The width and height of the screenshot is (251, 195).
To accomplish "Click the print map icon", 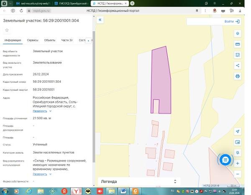I will (x=238, y=76).
